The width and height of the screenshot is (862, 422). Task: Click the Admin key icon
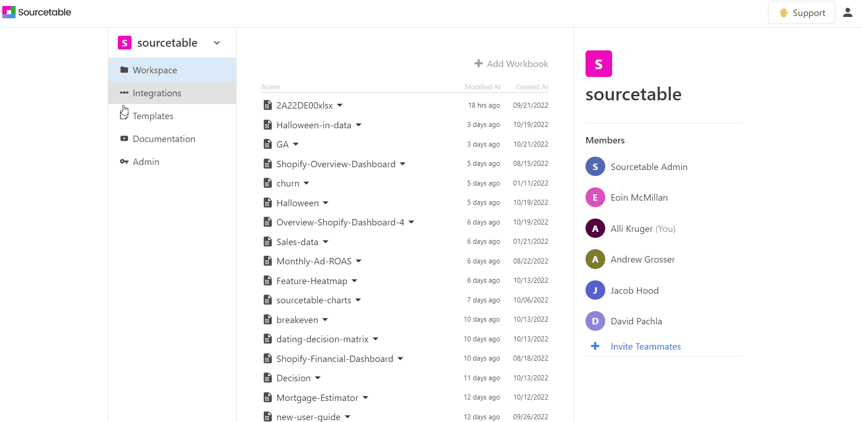(x=124, y=161)
